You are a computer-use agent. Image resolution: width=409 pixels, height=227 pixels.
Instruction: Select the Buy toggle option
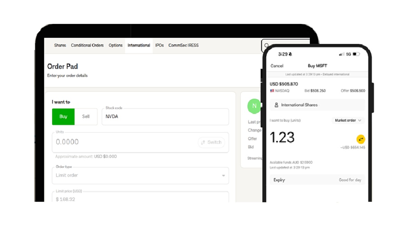(x=63, y=117)
